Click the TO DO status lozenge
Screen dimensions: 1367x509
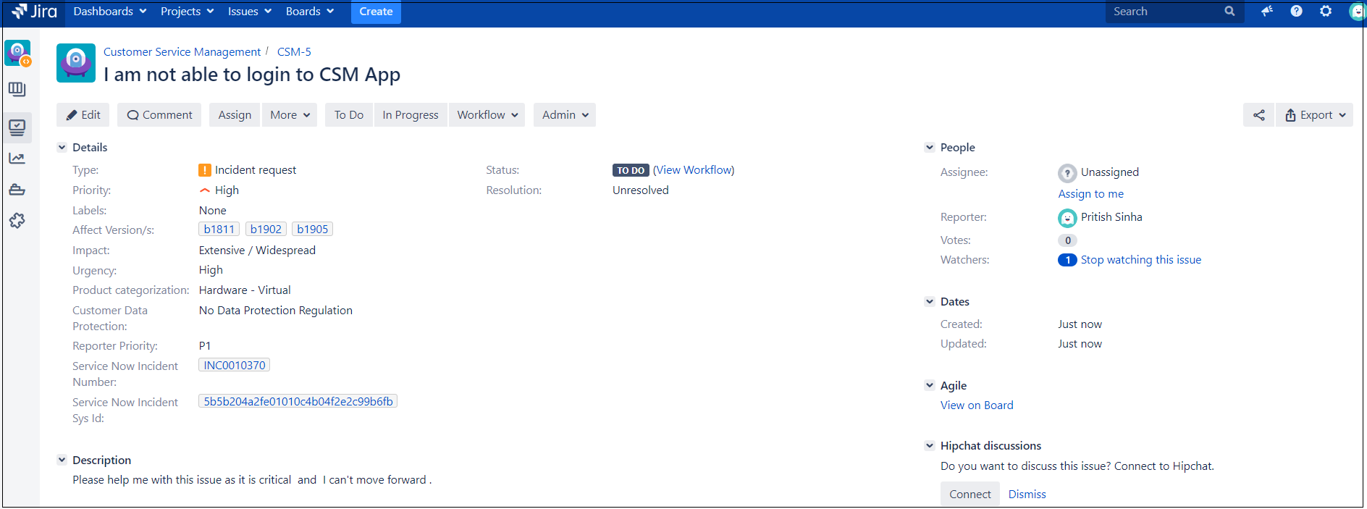pos(631,170)
